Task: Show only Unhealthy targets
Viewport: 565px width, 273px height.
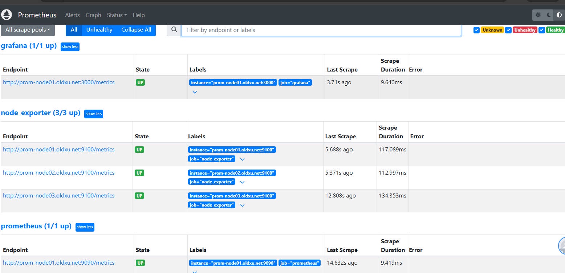Action: [x=99, y=30]
